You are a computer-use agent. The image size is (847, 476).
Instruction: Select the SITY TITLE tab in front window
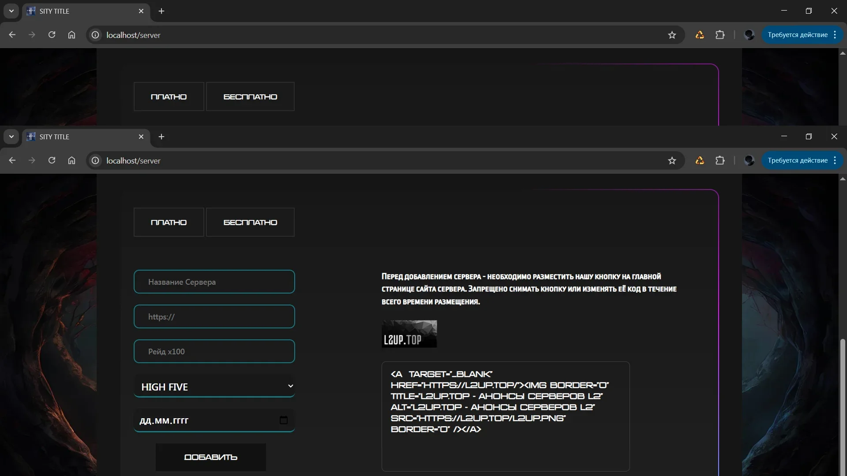(x=86, y=137)
